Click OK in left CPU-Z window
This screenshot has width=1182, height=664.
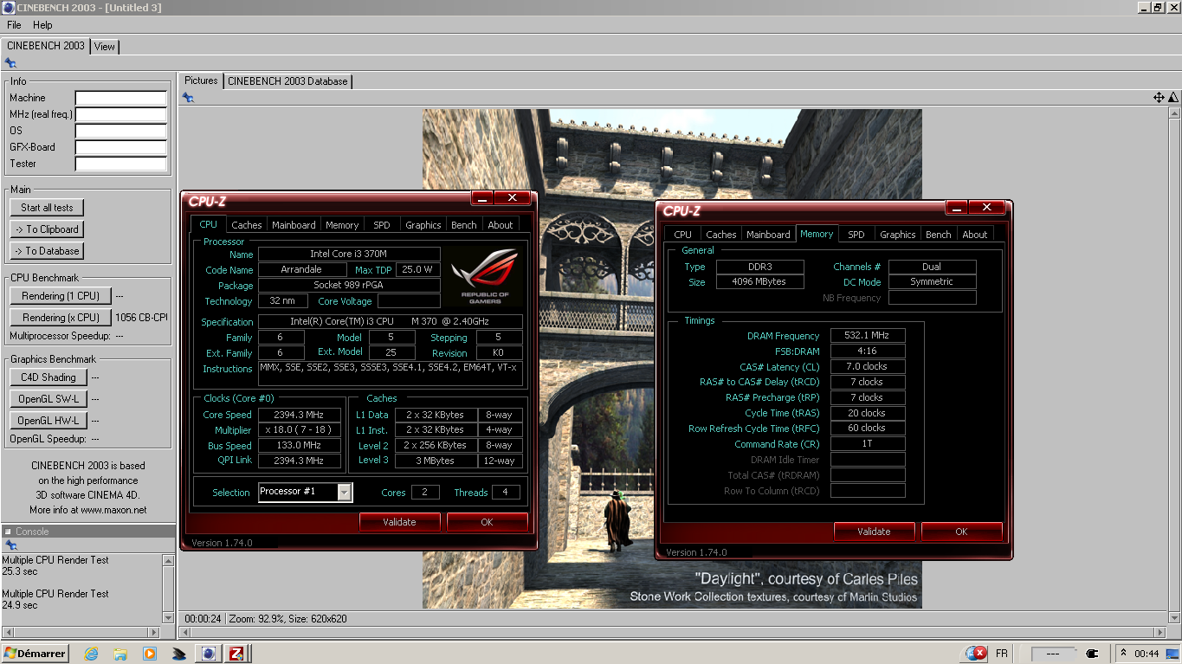point(487,522)
